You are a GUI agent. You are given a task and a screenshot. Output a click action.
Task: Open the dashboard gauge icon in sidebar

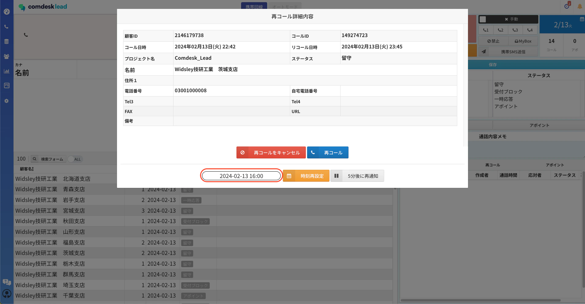coord(6,12)
